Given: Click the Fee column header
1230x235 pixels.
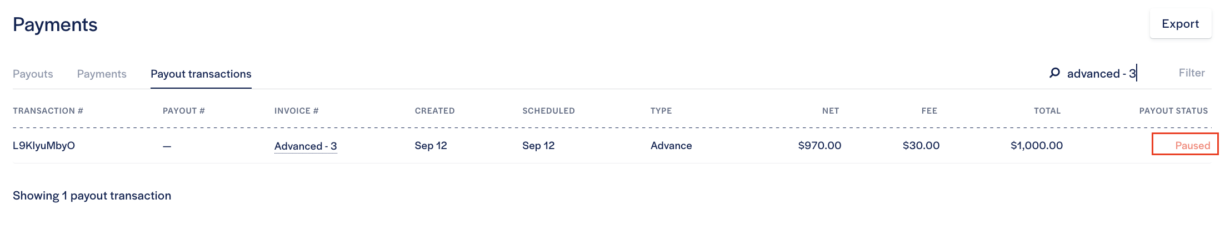Looking at the screenshot, I should [x=929, y=111].
